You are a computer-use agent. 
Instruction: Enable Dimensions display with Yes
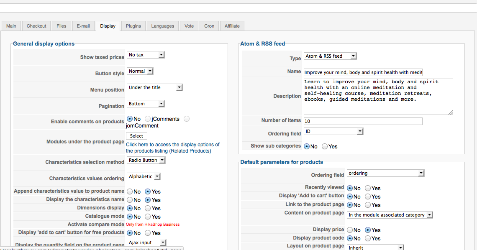pyautogui.click(x=148, y=208)
